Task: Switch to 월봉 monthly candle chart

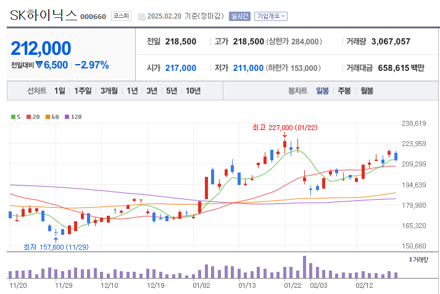Action: click(x=367, y=91)
